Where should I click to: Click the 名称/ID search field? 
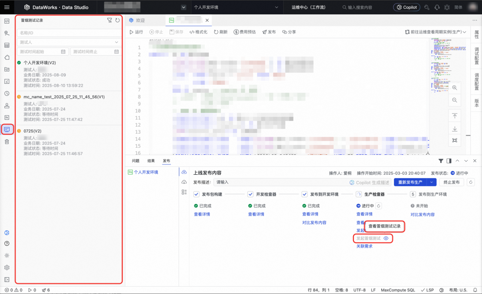click(x=69, y=33)
